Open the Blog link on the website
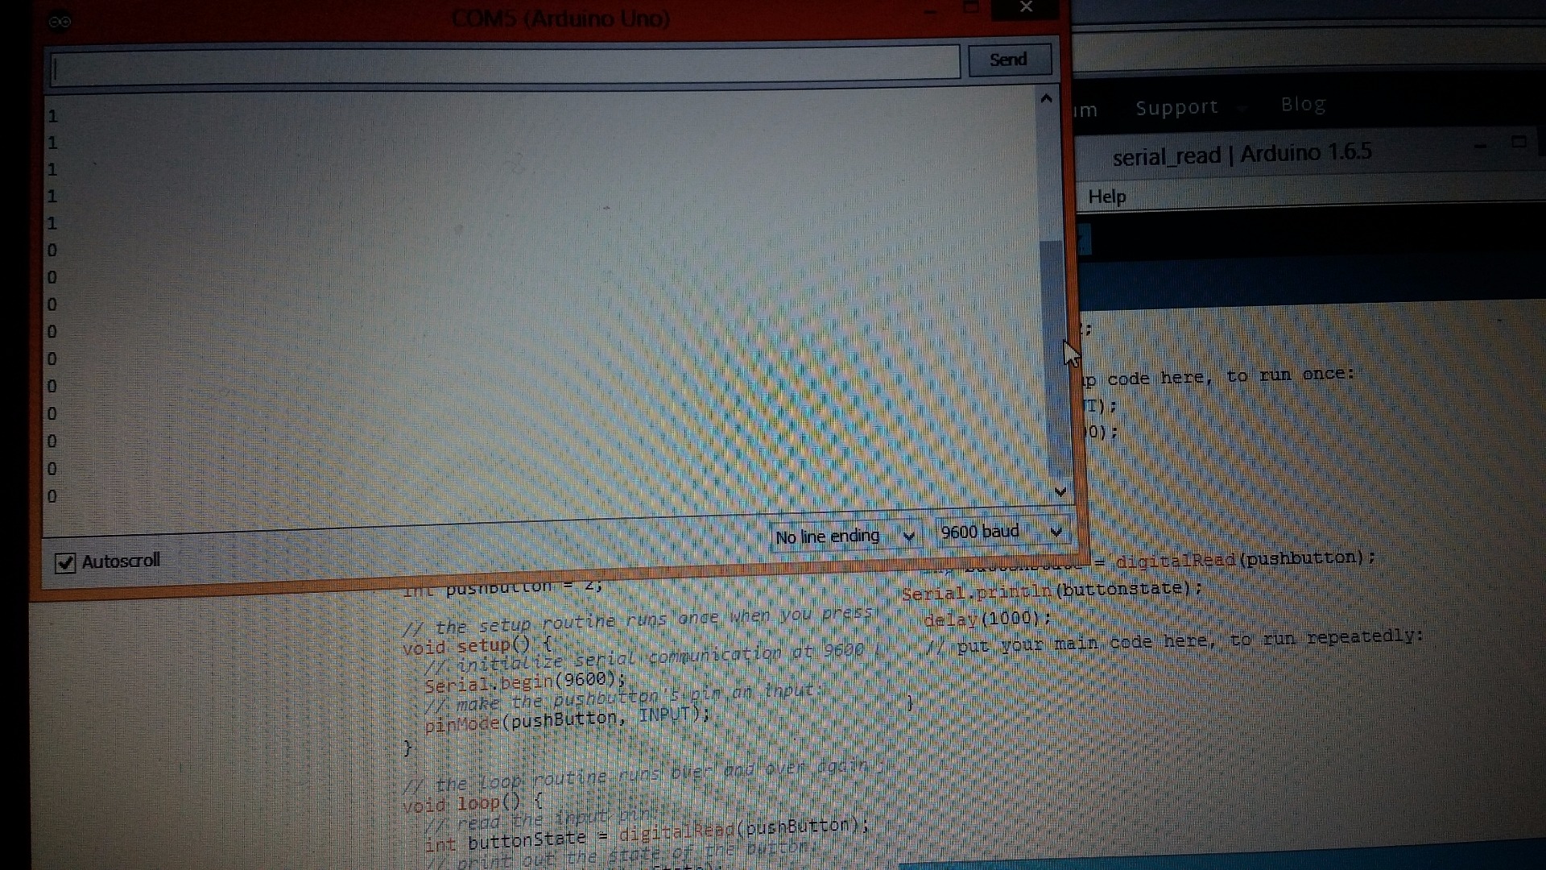The image size is (1546, 870). tap(1303, 104)
